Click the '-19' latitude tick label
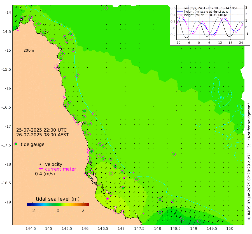Screen dimensions: 252x234 (8, 202)
